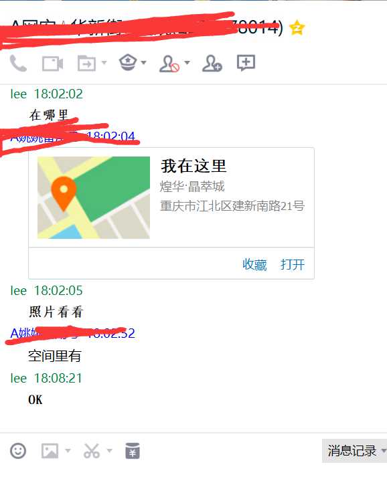
Task: Expand the send file dropdown arrow
Action: pos(104,62)
